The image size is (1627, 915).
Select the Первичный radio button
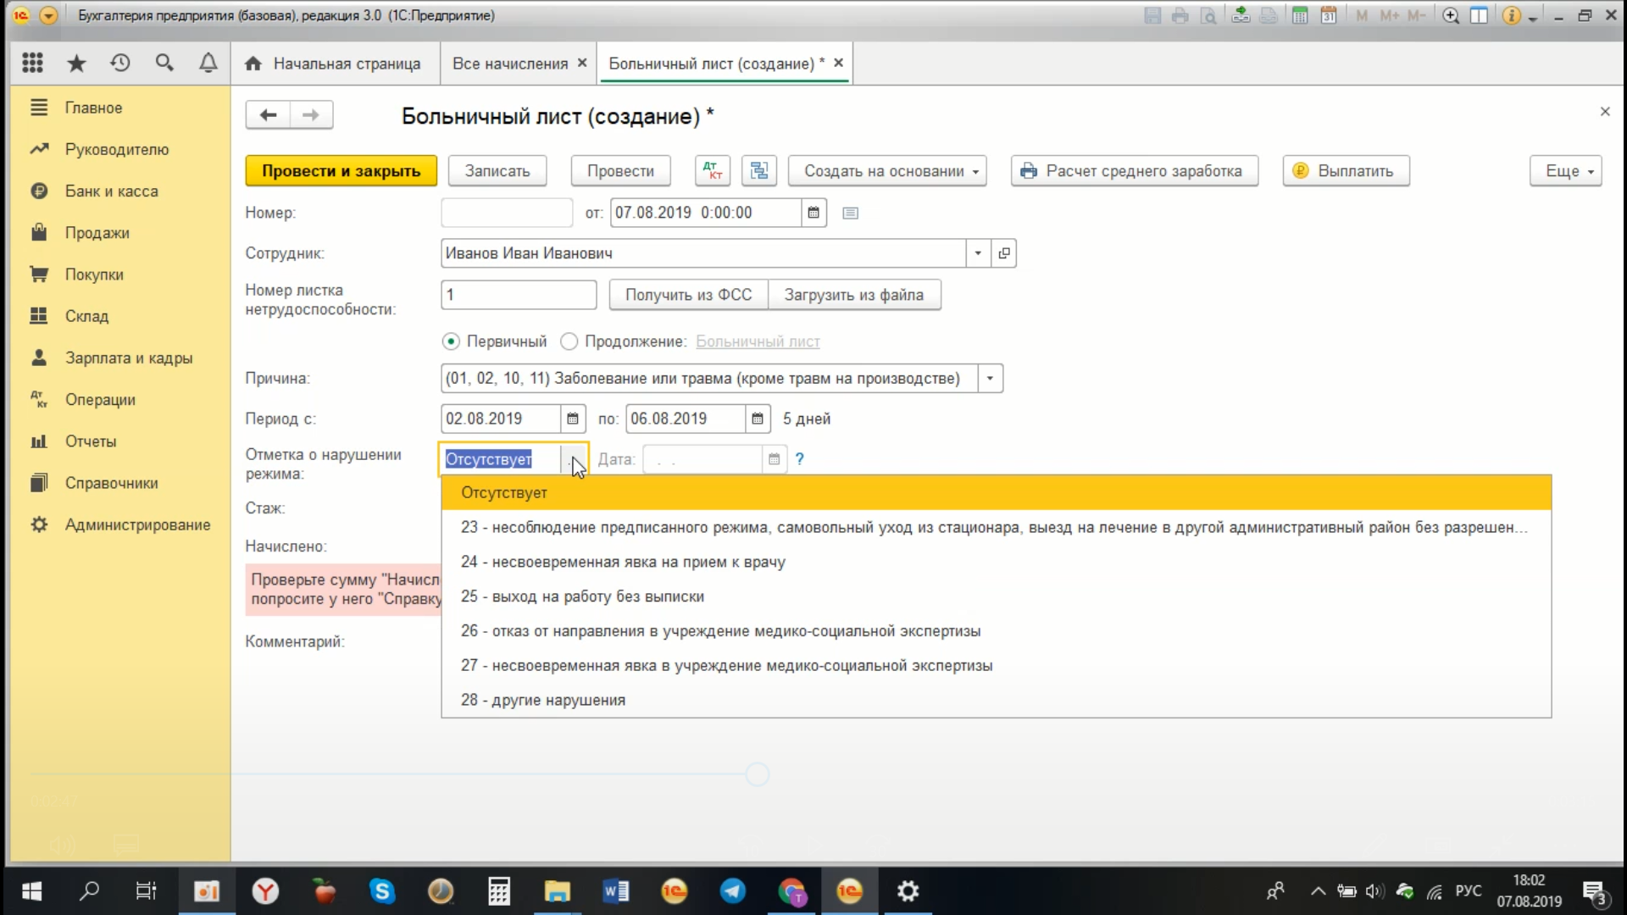(451, 341)
